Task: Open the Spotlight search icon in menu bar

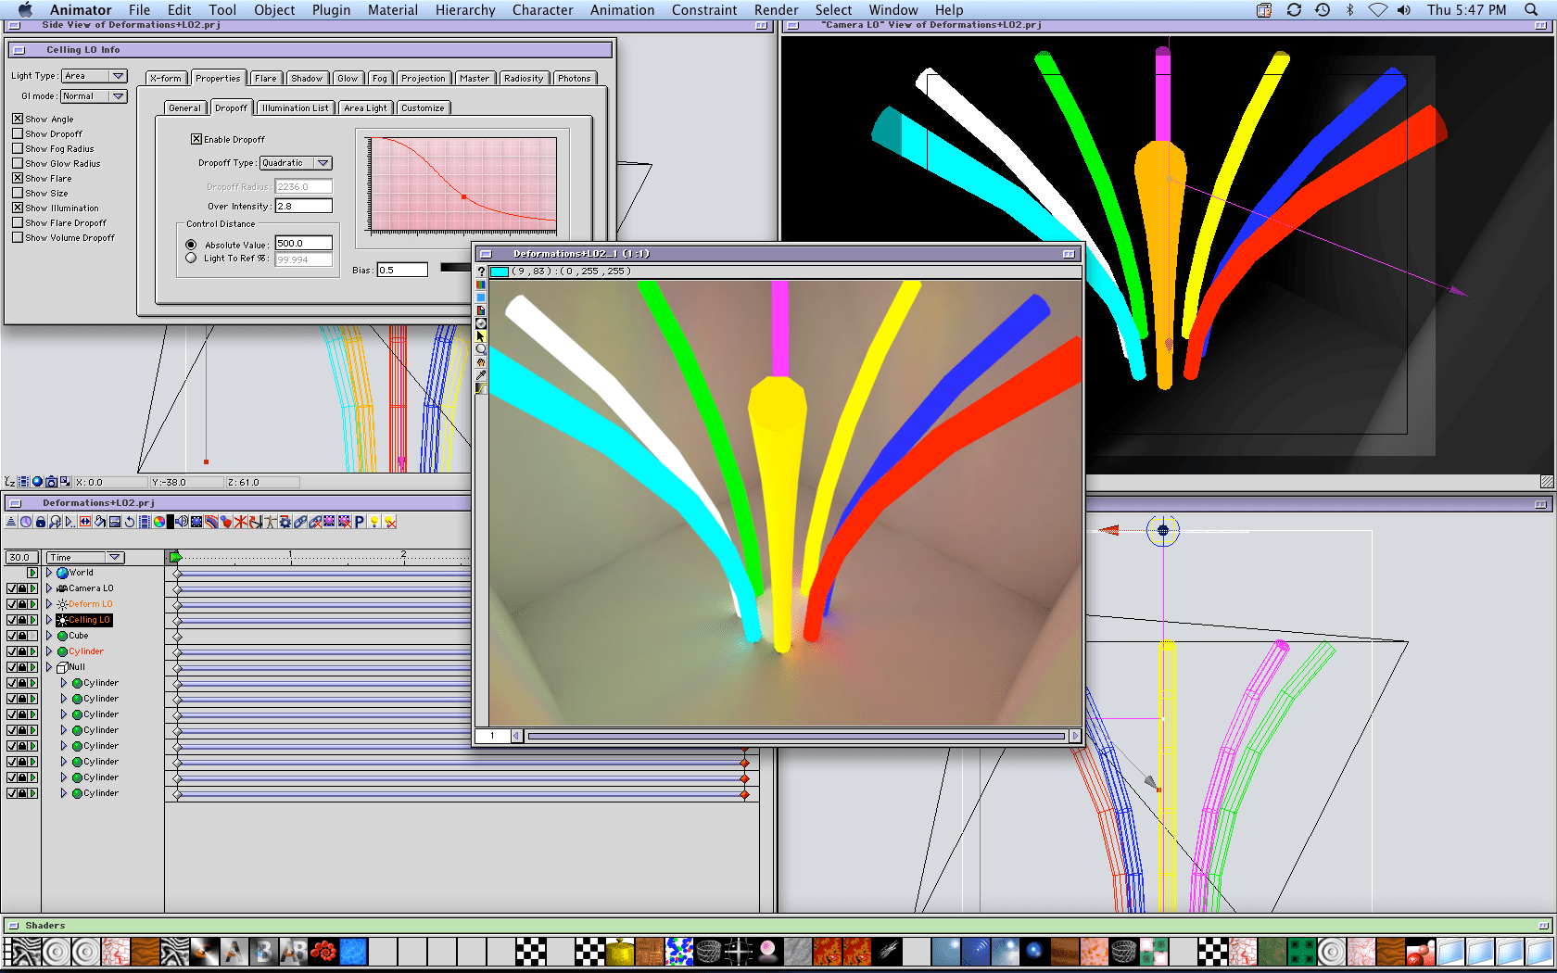Action: pyautogui.click(x=1531, y=10)
